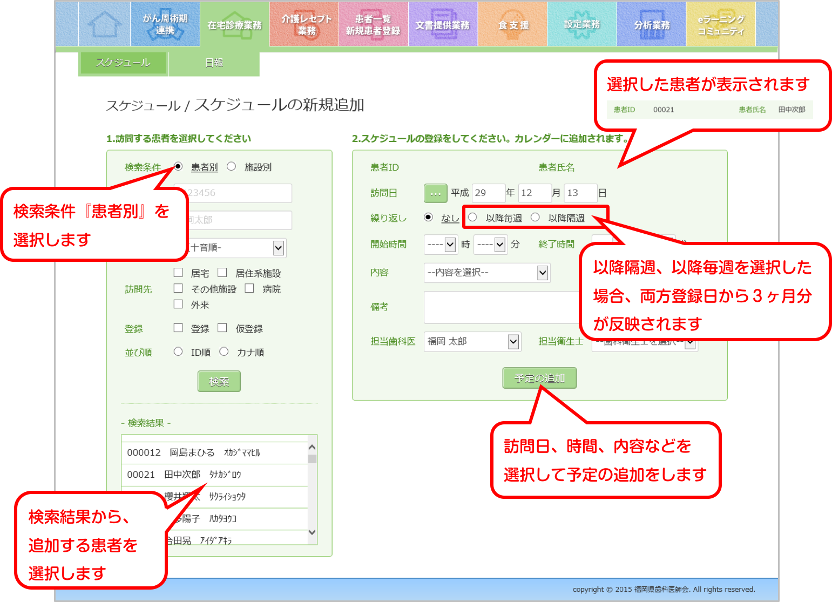Click the 検索 button

click(219, 382)
